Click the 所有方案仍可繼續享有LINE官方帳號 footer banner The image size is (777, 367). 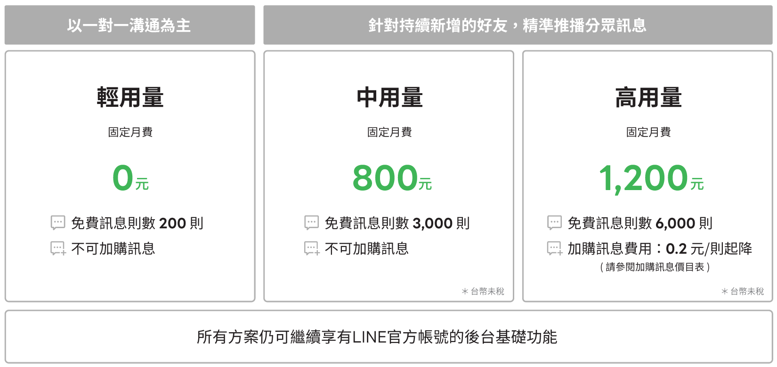tap(389, 336)
